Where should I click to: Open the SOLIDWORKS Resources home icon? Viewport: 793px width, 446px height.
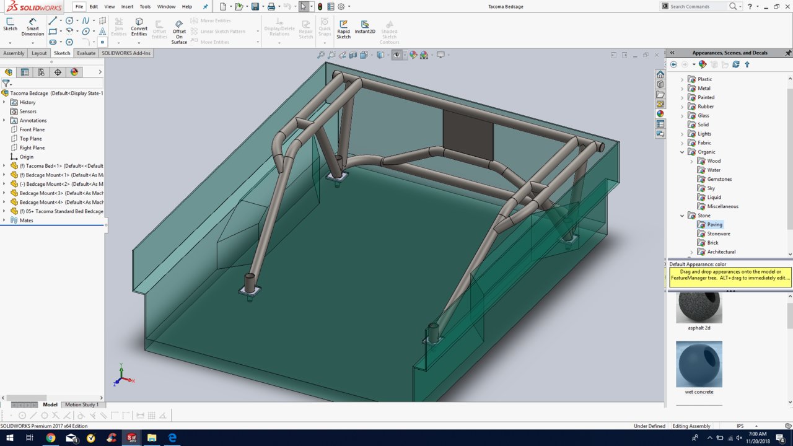[660, 74]
